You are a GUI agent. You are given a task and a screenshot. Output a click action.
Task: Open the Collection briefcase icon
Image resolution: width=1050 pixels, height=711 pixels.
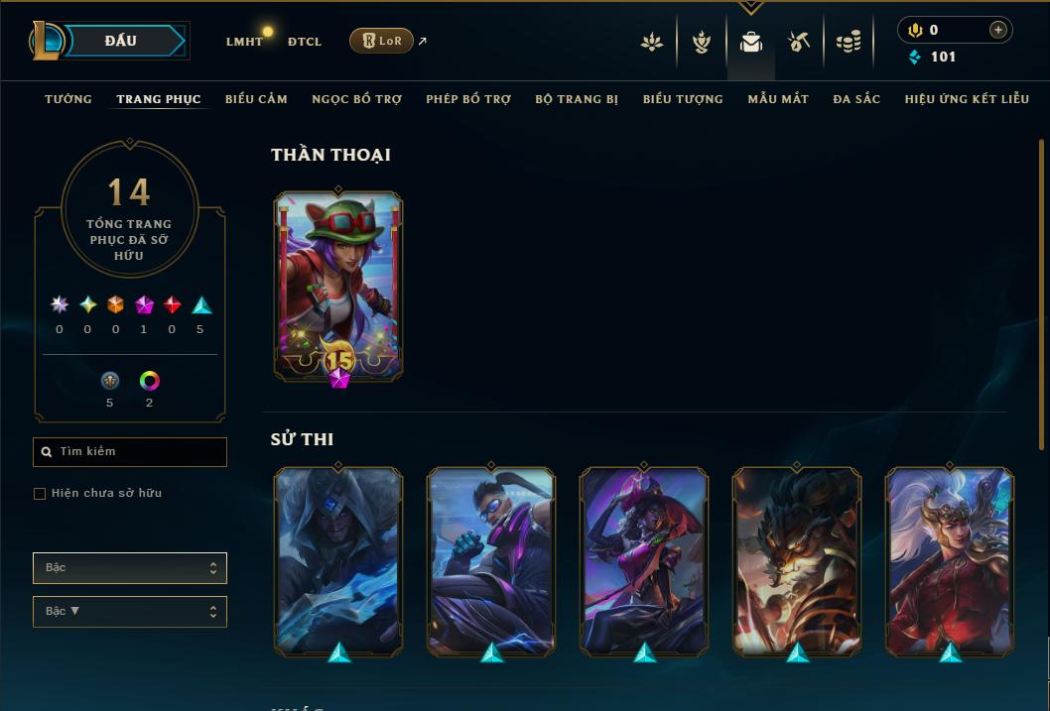coord(750,42)
